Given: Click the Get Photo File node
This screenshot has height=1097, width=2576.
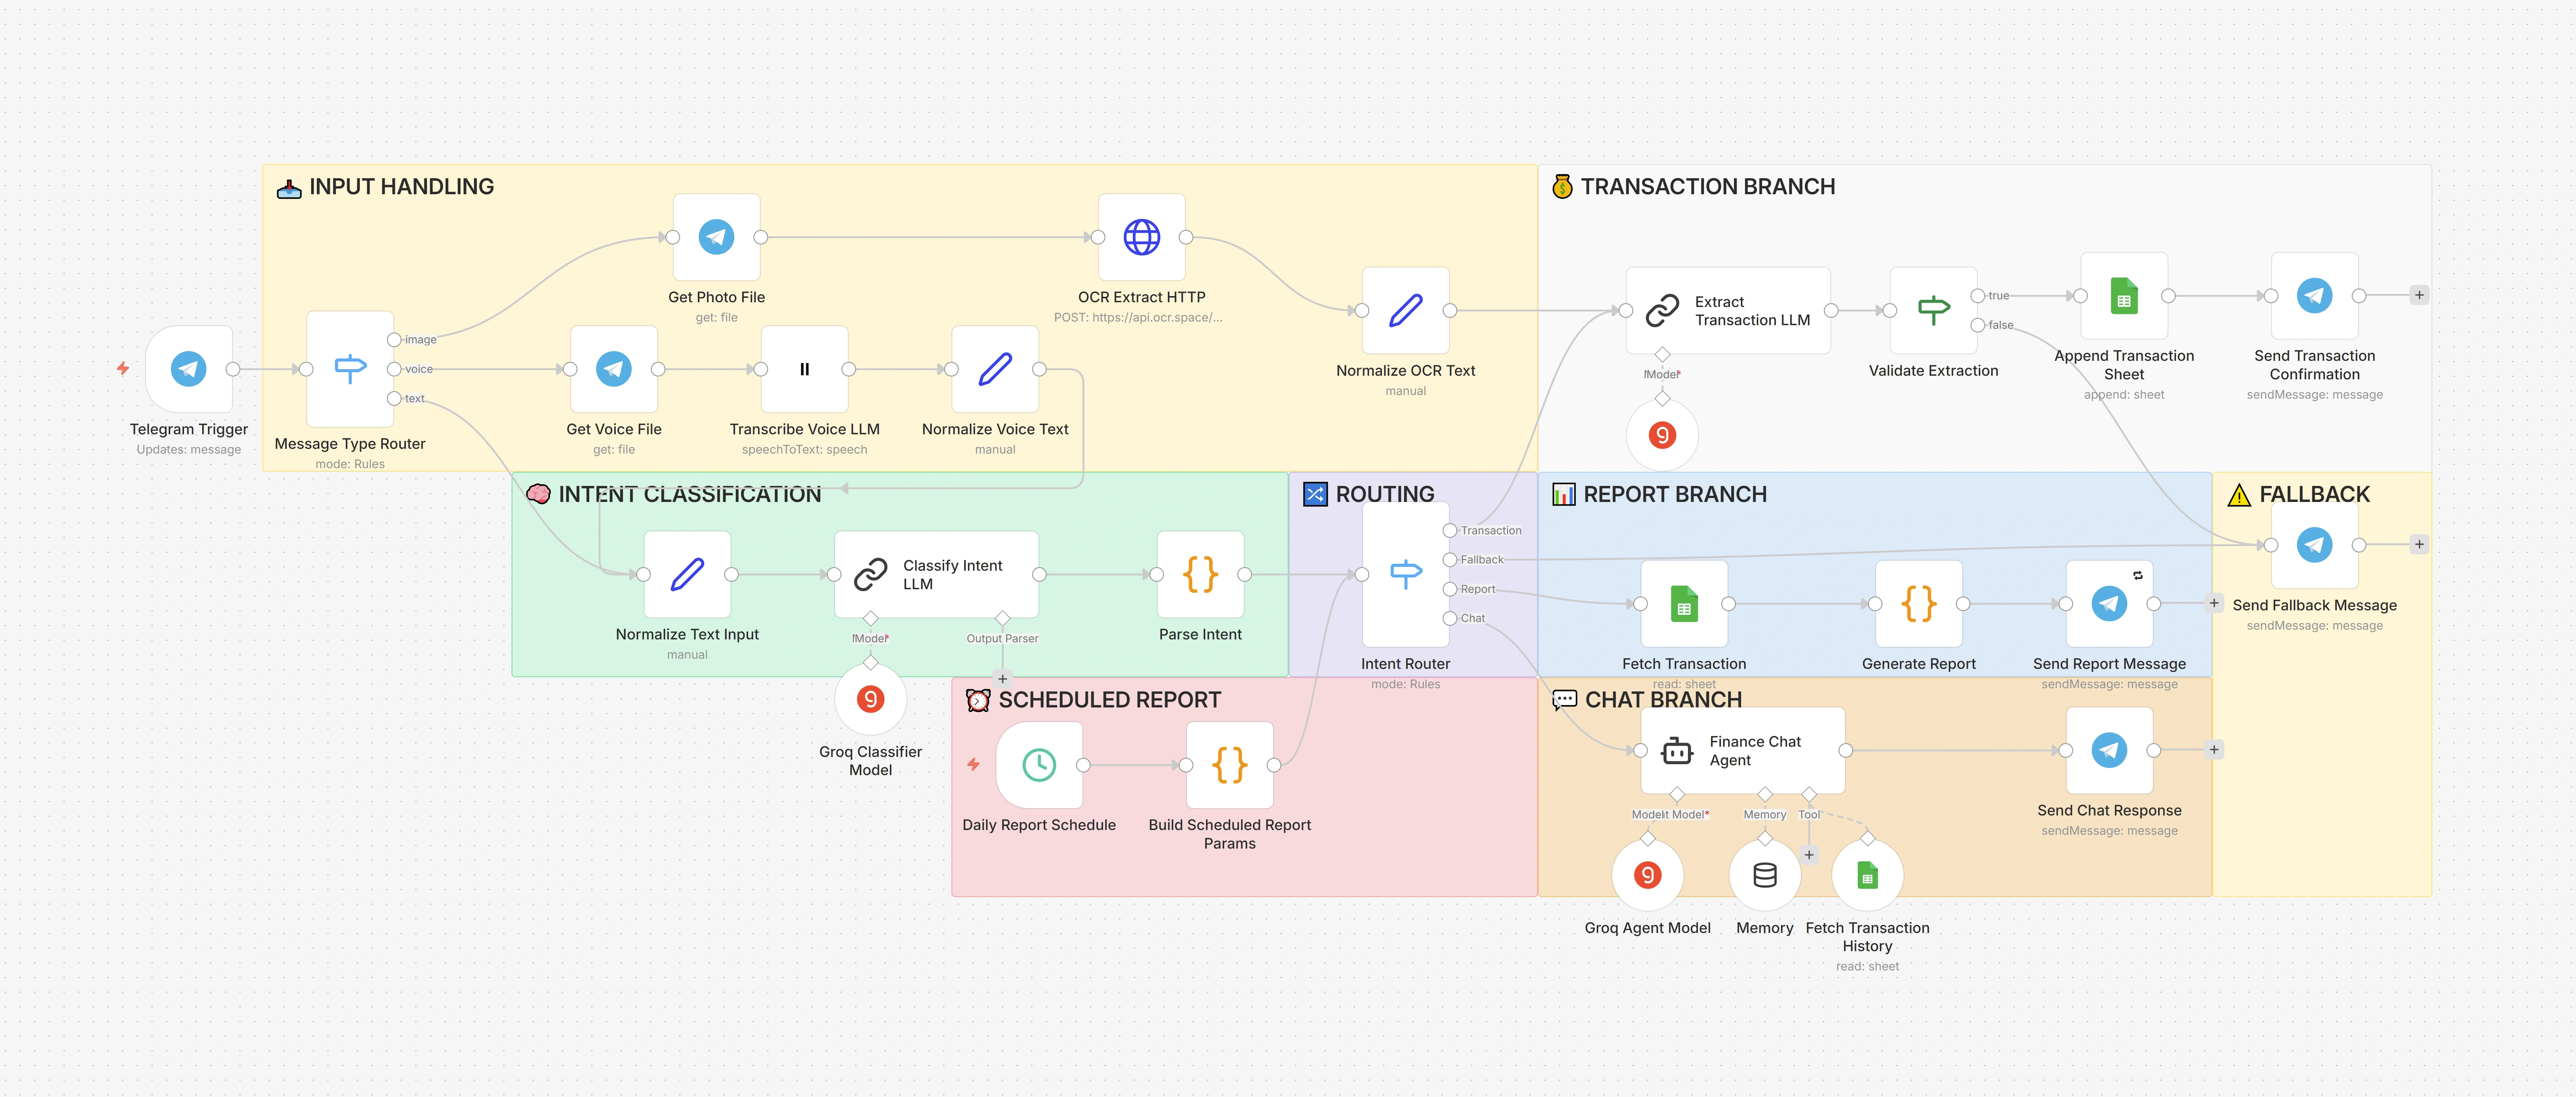Looking at the screenshot, I should [x=716, y=237].
